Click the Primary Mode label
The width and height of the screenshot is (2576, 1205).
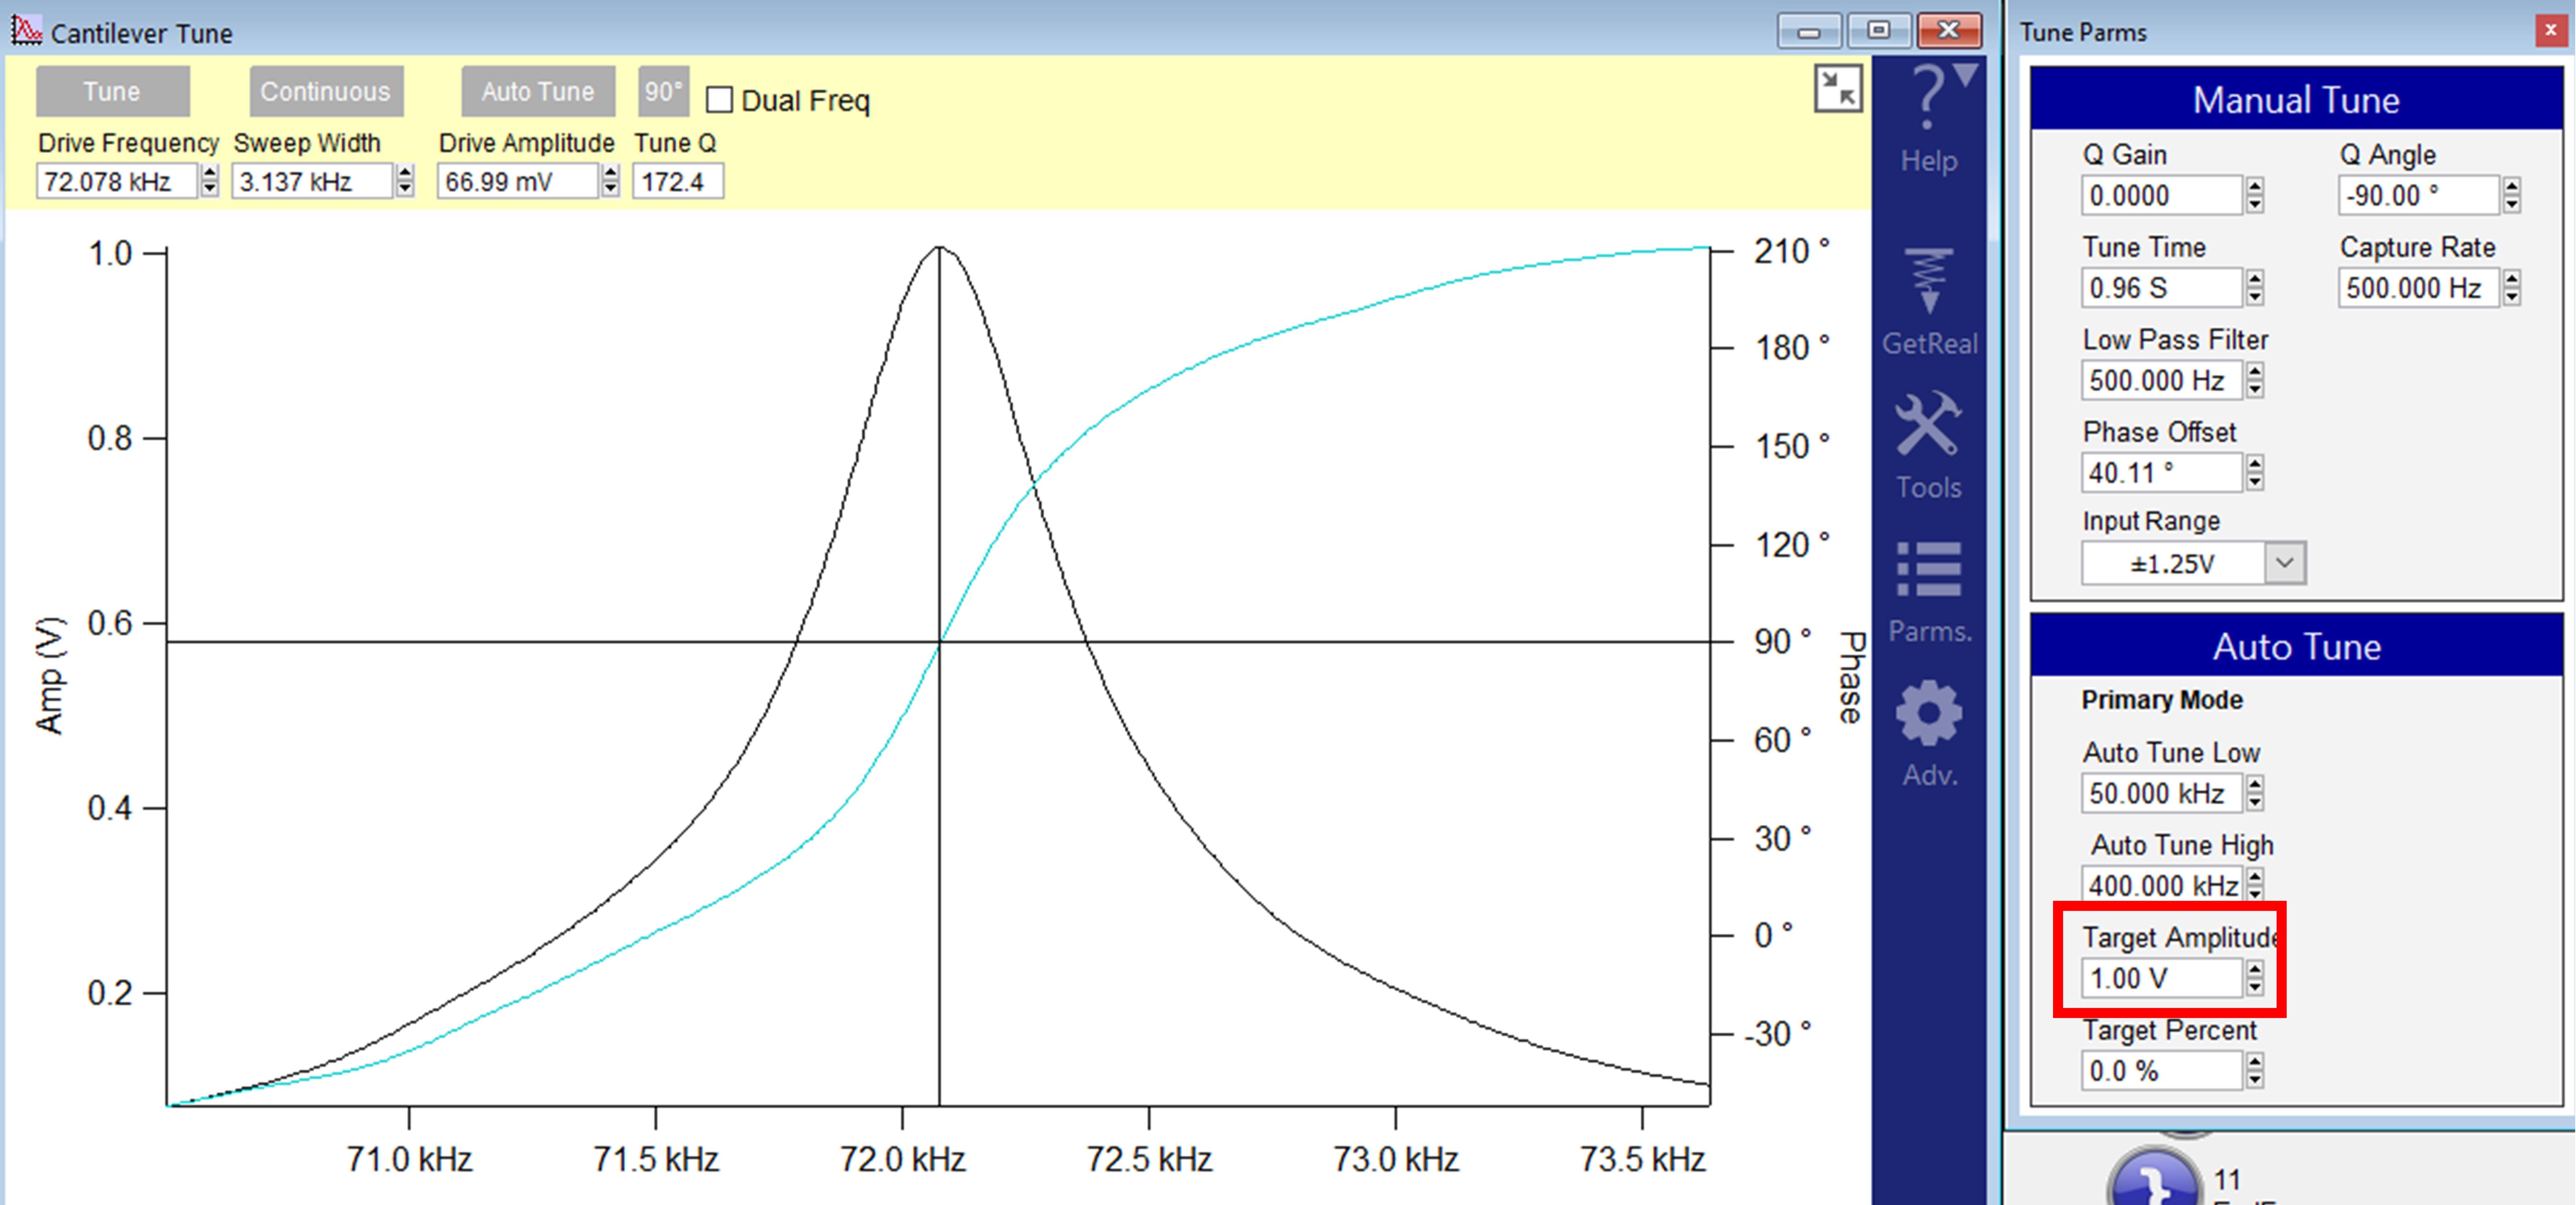(2162, 700)
